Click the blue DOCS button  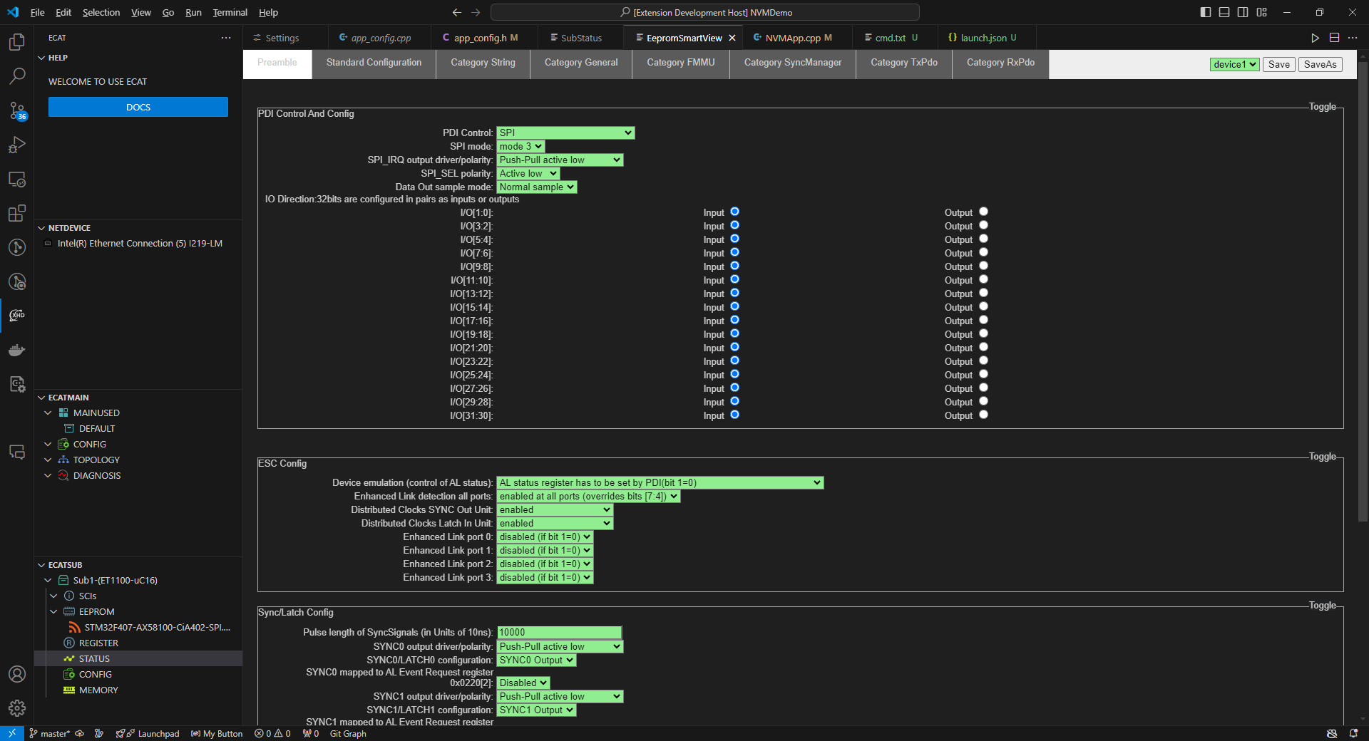pyautogui.click(x=138, y=107)
